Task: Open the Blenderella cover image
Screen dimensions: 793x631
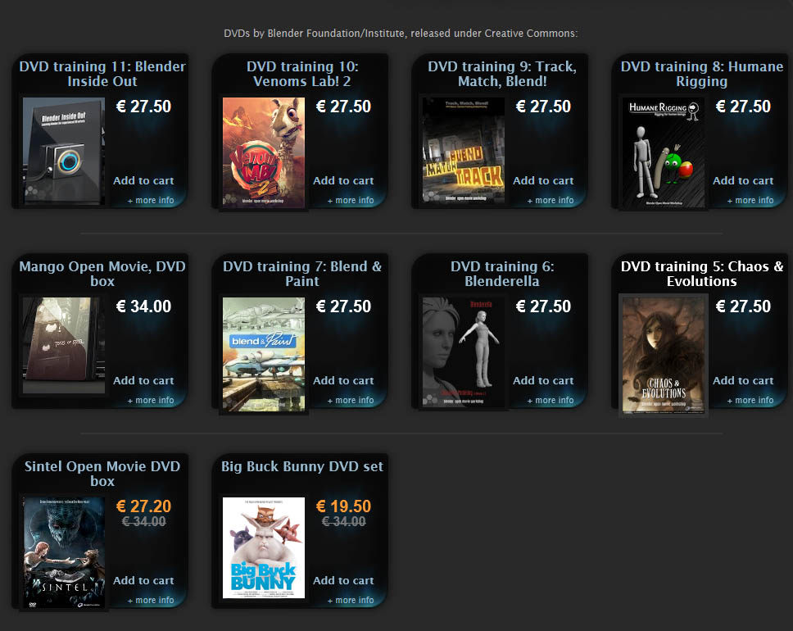Action: click(x=463, y=352)
